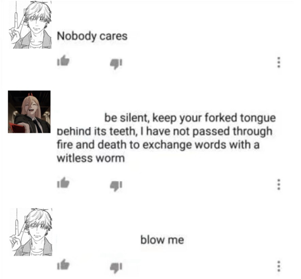The width and height of the screenshot is (301, 279).
Task: Dislike the "Nobody cares" comment
Action: pyautogui.click(x=116, y=64)
